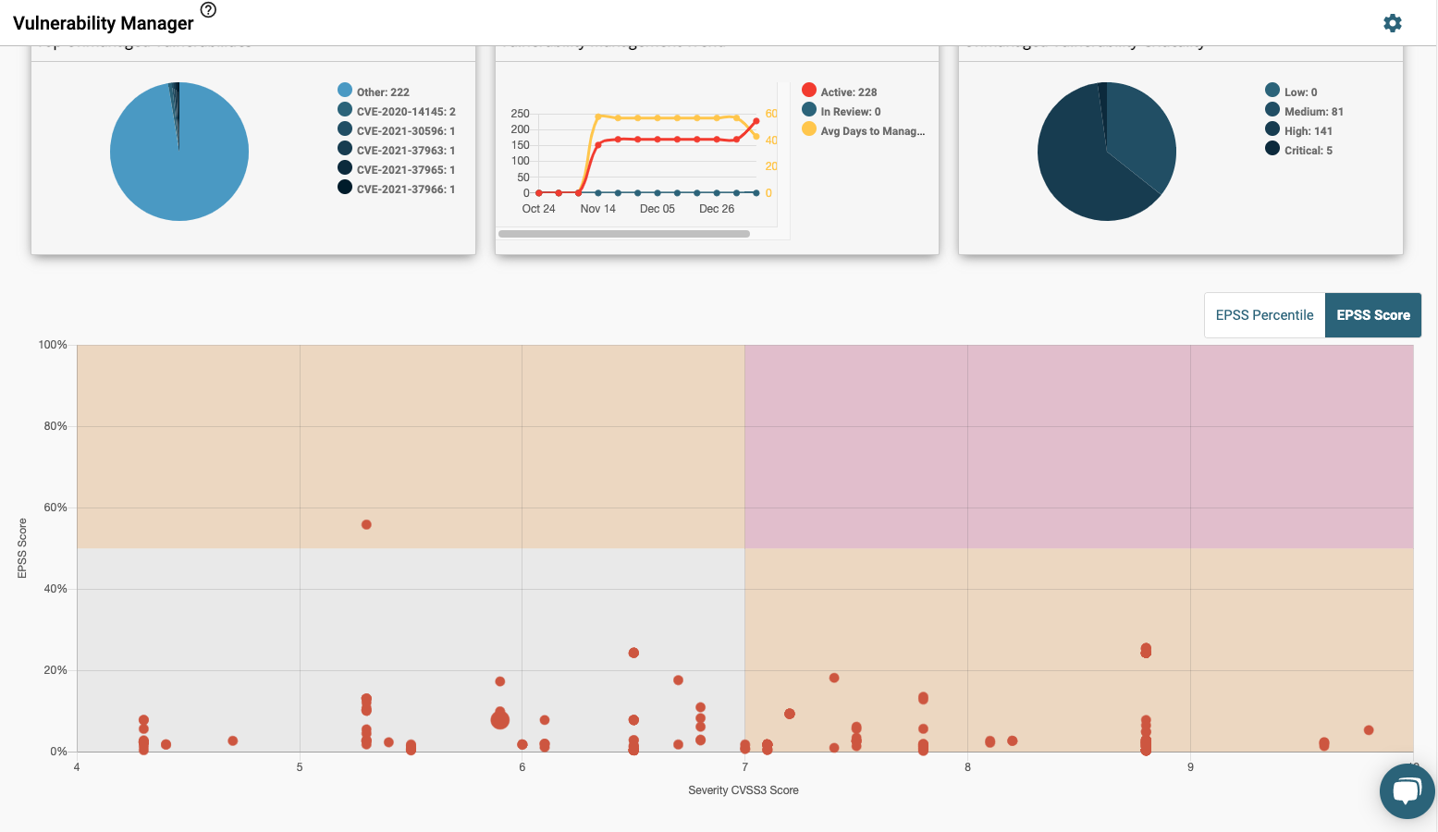1438x832 pixels.
Task: Click the trend chart horizontal scrollbar
Action: (x=624, y=234)
